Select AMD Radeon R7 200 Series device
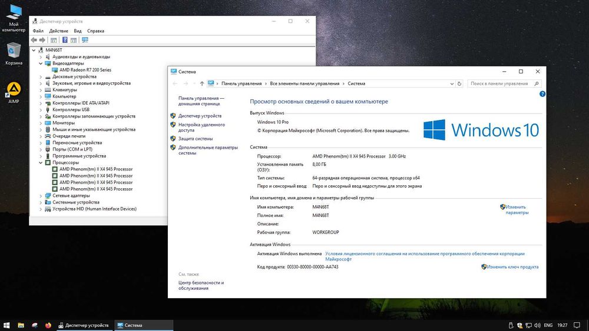The image size is (589, 331). (x=85, y=70)
